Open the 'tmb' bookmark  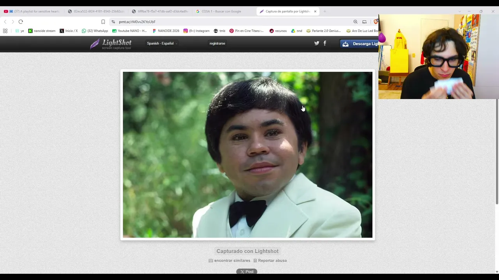pos(220,31)
